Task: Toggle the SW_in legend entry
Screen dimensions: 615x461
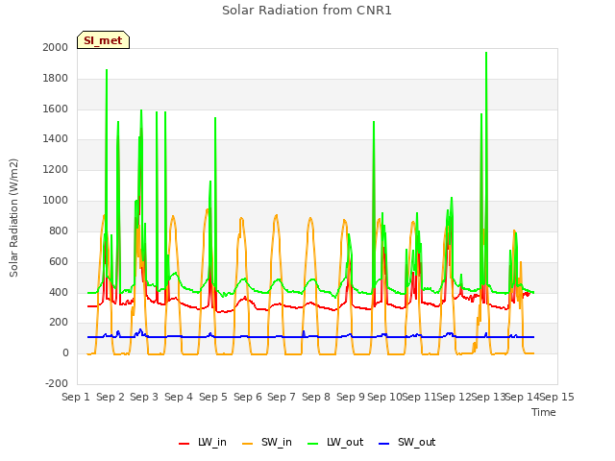Action: 267,442
